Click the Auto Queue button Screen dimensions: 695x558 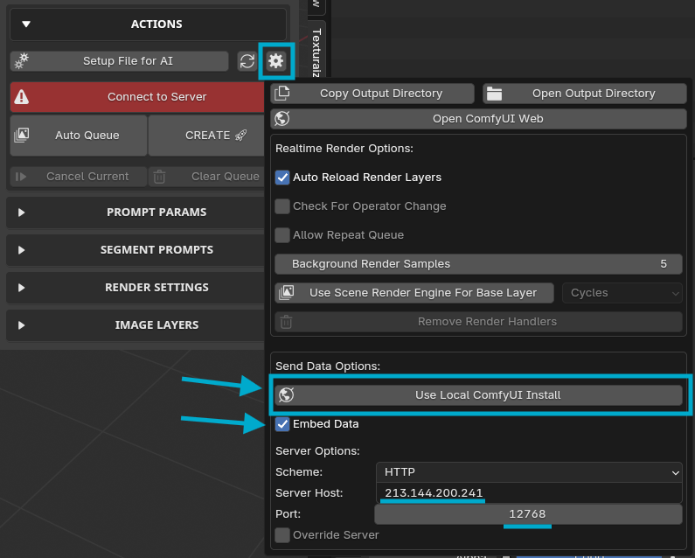(x=79, y=136)
